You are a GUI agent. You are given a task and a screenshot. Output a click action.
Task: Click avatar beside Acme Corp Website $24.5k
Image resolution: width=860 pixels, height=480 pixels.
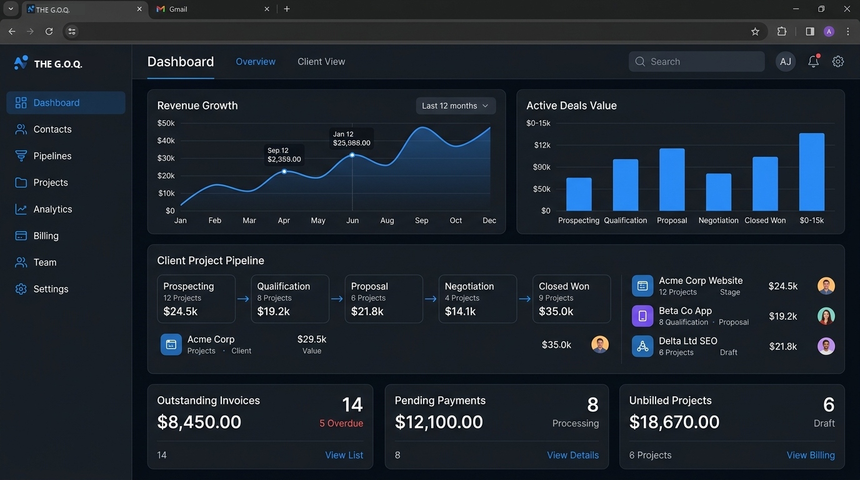(x=826, y=286)
